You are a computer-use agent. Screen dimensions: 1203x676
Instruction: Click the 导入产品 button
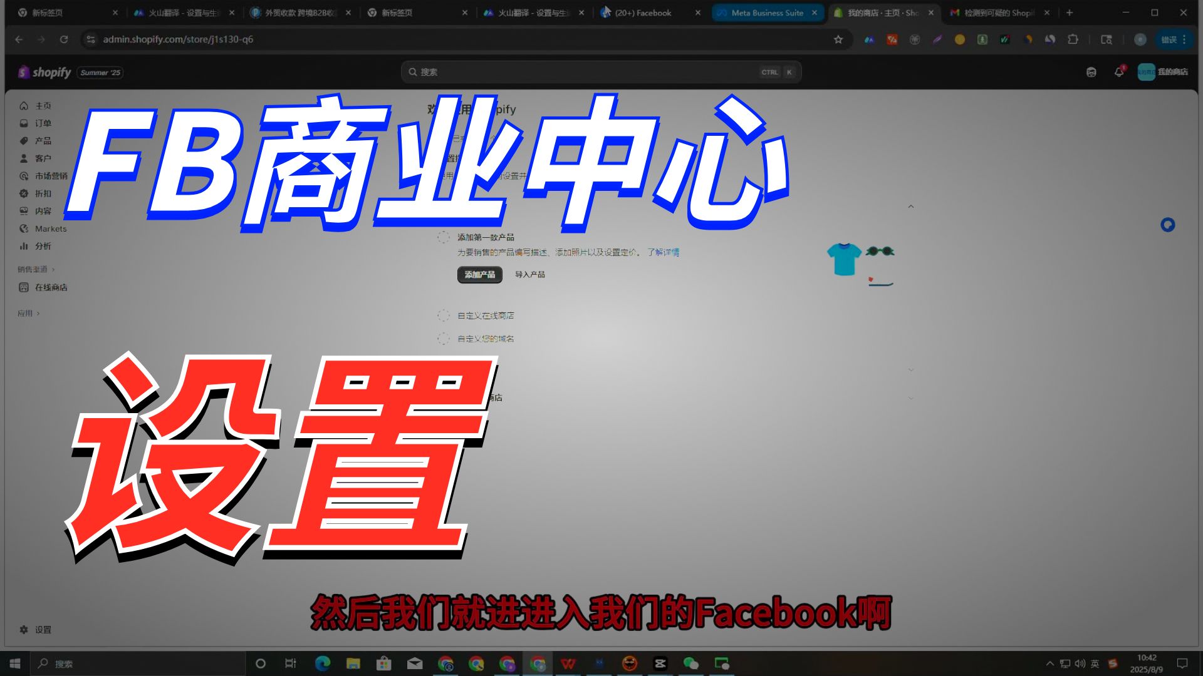[529, 275]
